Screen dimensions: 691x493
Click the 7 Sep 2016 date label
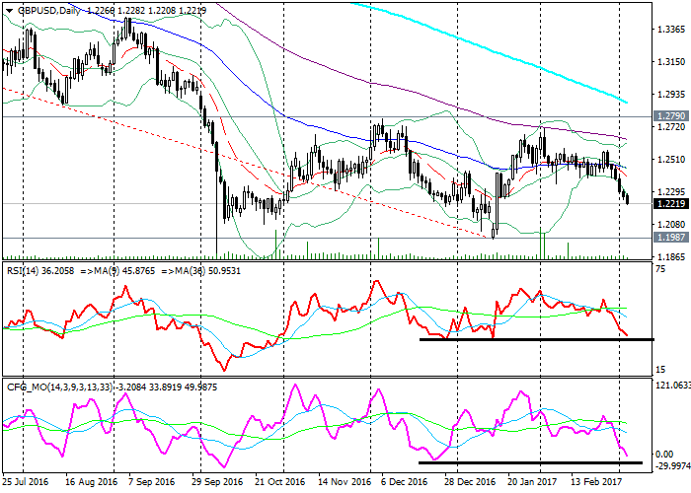pyautogui.click(x=152, y=481)
